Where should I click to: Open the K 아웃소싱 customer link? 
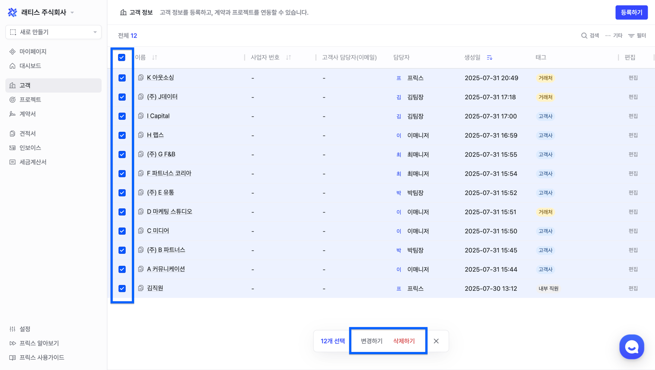pyautogui.click(x=160, y=78)
